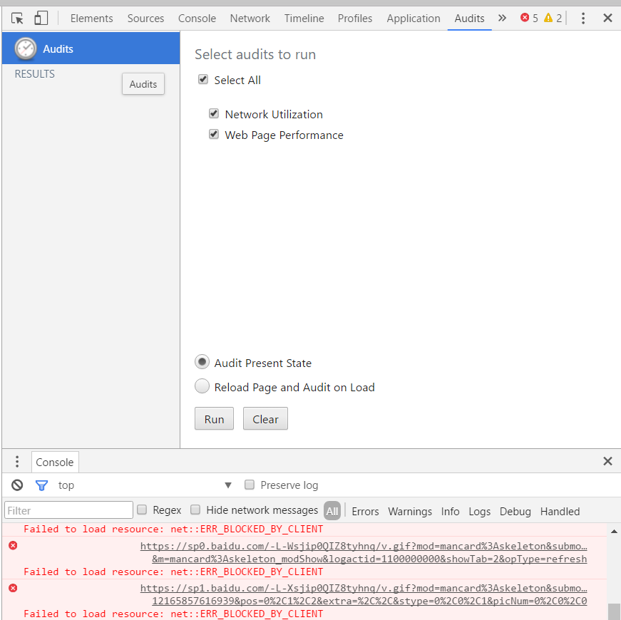Image resolution: width=621 pixels, height=620 pixels.
Task: Toggle the device toolbar icon
Action: pyautogui.click(x=41, y=19)
